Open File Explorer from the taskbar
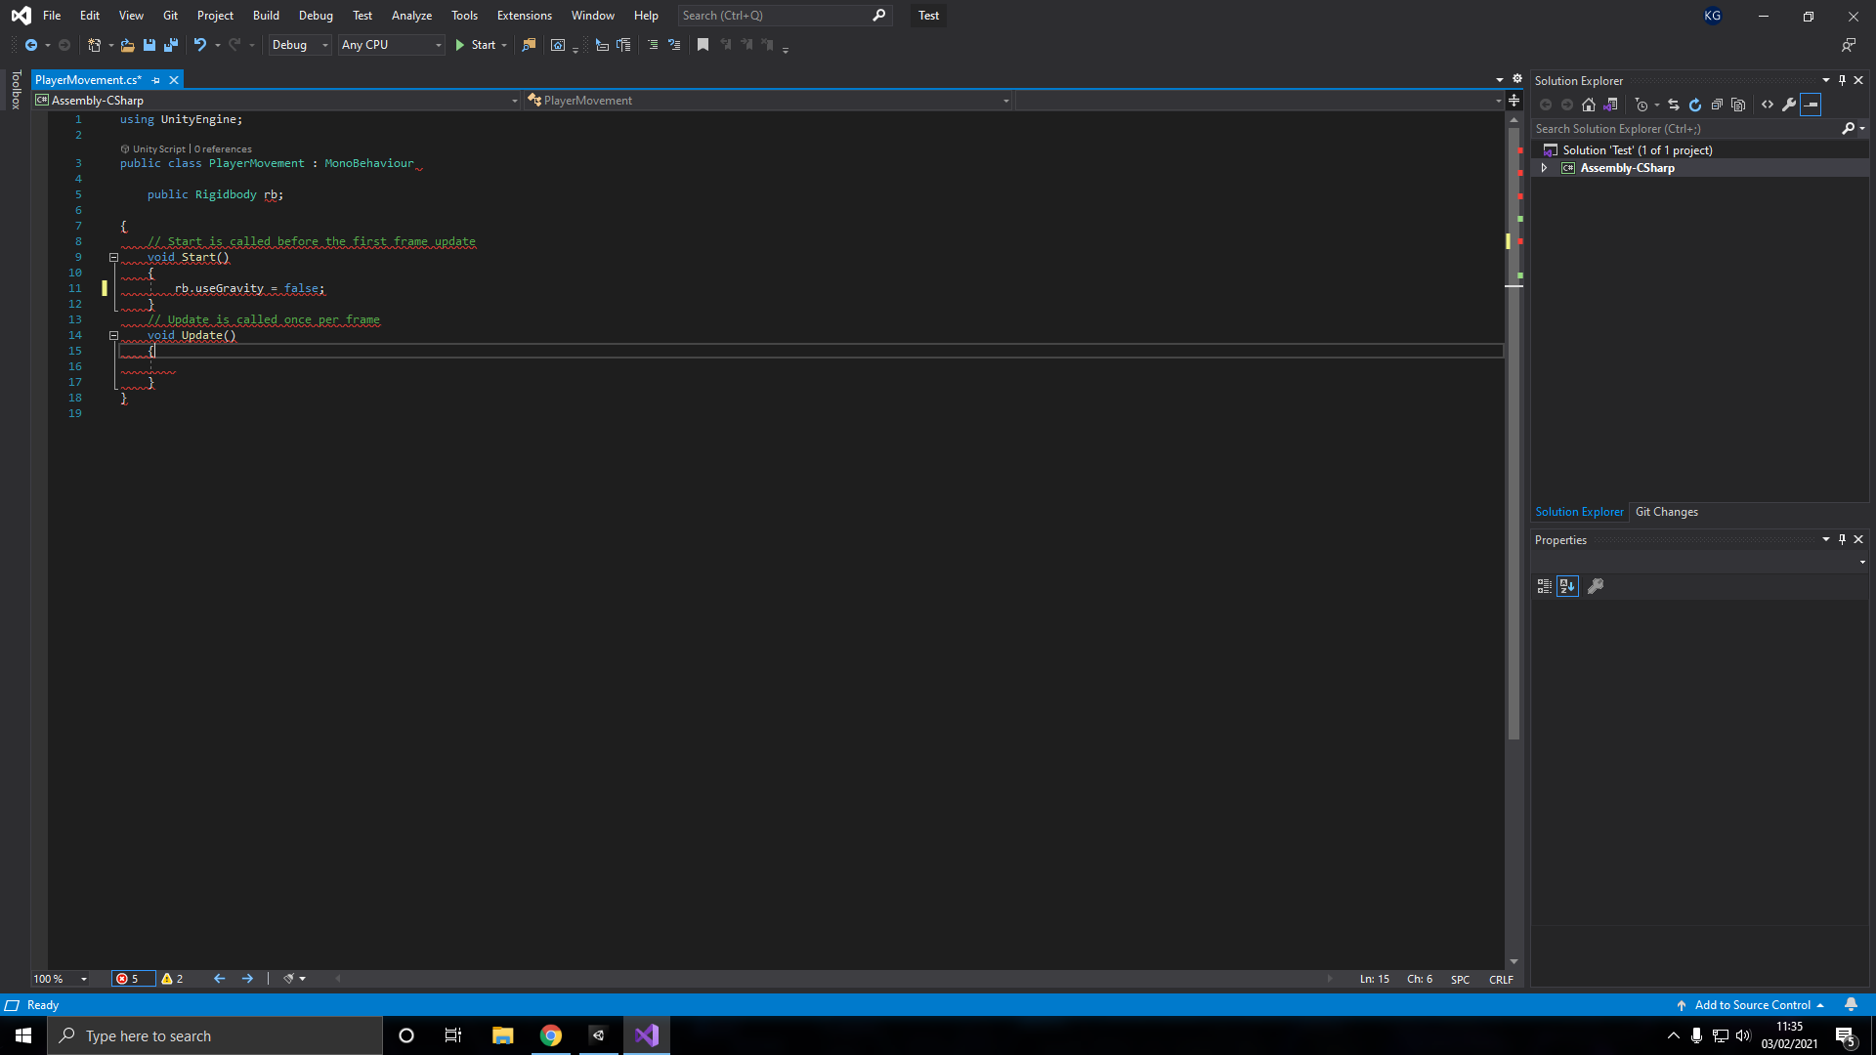This screenshot has width=1876, height=1055. [x=502, y=1035]
